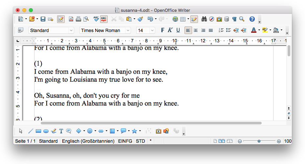
Task: Open OpenOffice Help question mark icon
Action: (252, 19)
